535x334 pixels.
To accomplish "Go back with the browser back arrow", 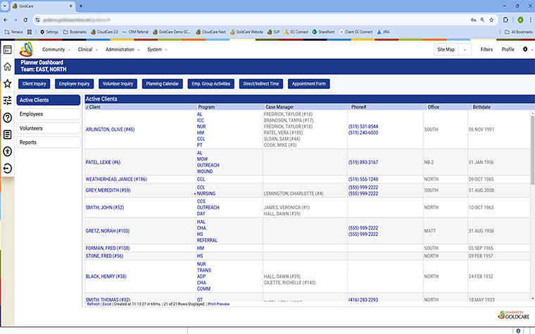I will (x=6, y=20).
